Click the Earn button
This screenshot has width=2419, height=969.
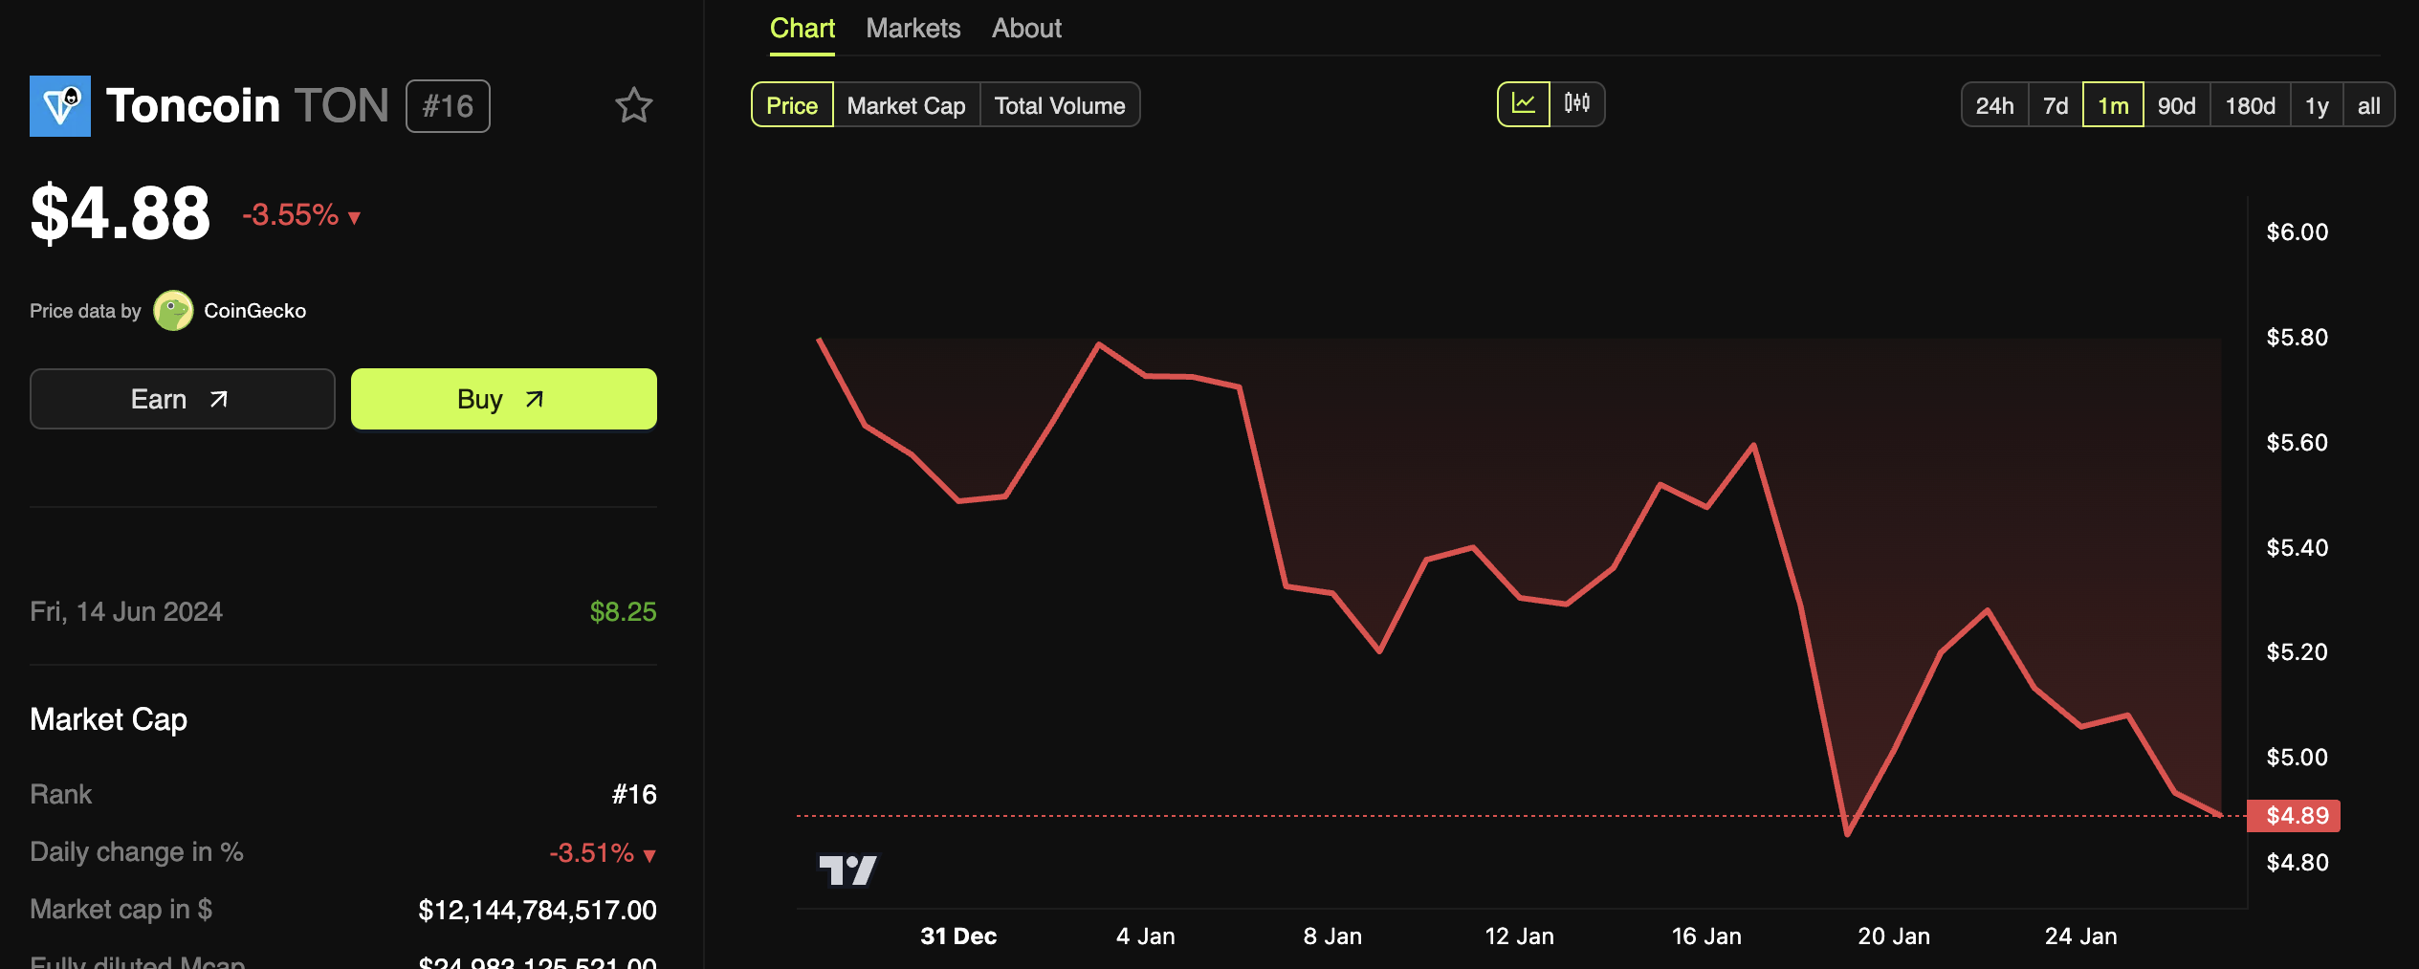[183, 399]
